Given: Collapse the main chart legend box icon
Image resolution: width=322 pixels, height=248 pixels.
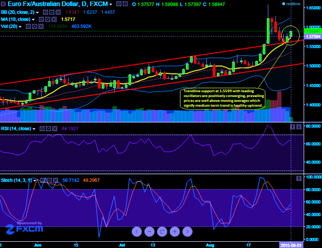Looking at the screenshot, I should click(3, 4).
